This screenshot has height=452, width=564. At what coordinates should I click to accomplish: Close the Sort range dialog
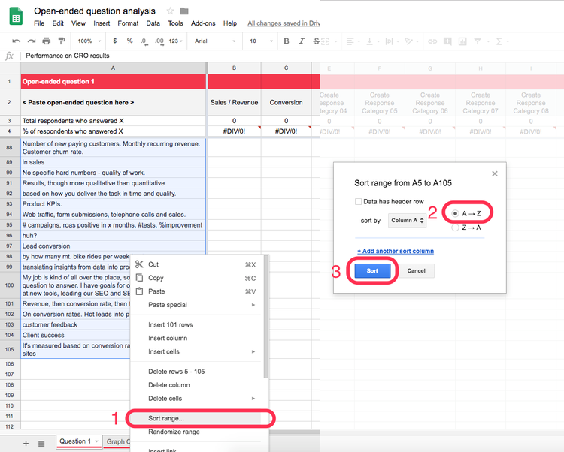pos(495,173)
